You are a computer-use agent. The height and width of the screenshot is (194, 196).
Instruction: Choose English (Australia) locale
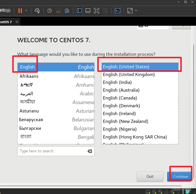click(x=140, y=90)
